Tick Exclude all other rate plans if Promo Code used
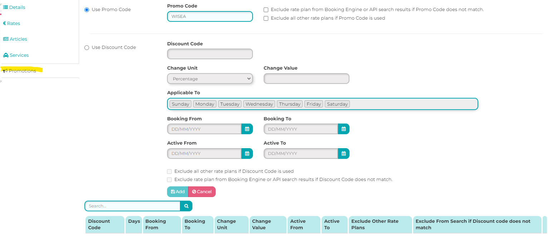The image size is (548, 236). pyautogui.click(x=266, y=18)
